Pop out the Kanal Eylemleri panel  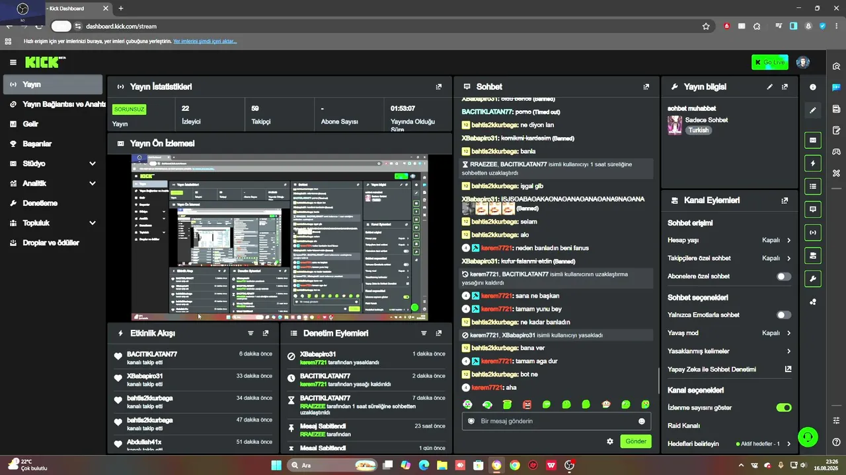(x=785, y=201)
